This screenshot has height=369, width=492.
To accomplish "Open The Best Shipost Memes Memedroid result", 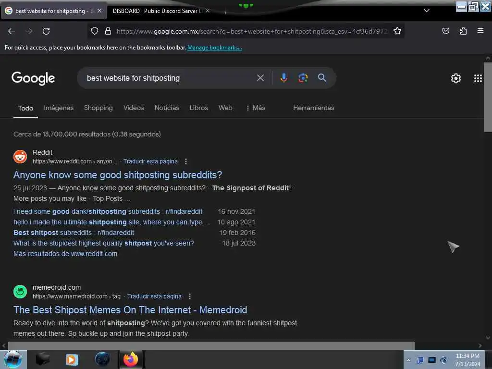I will coord(130,310).
